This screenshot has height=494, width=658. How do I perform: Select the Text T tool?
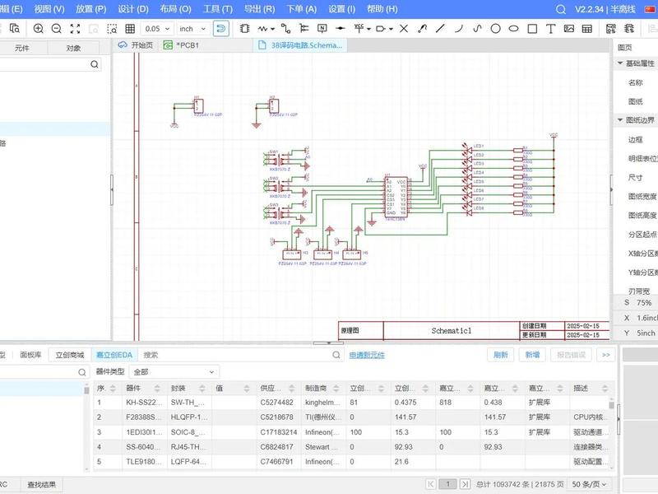[x=550, y=29]
